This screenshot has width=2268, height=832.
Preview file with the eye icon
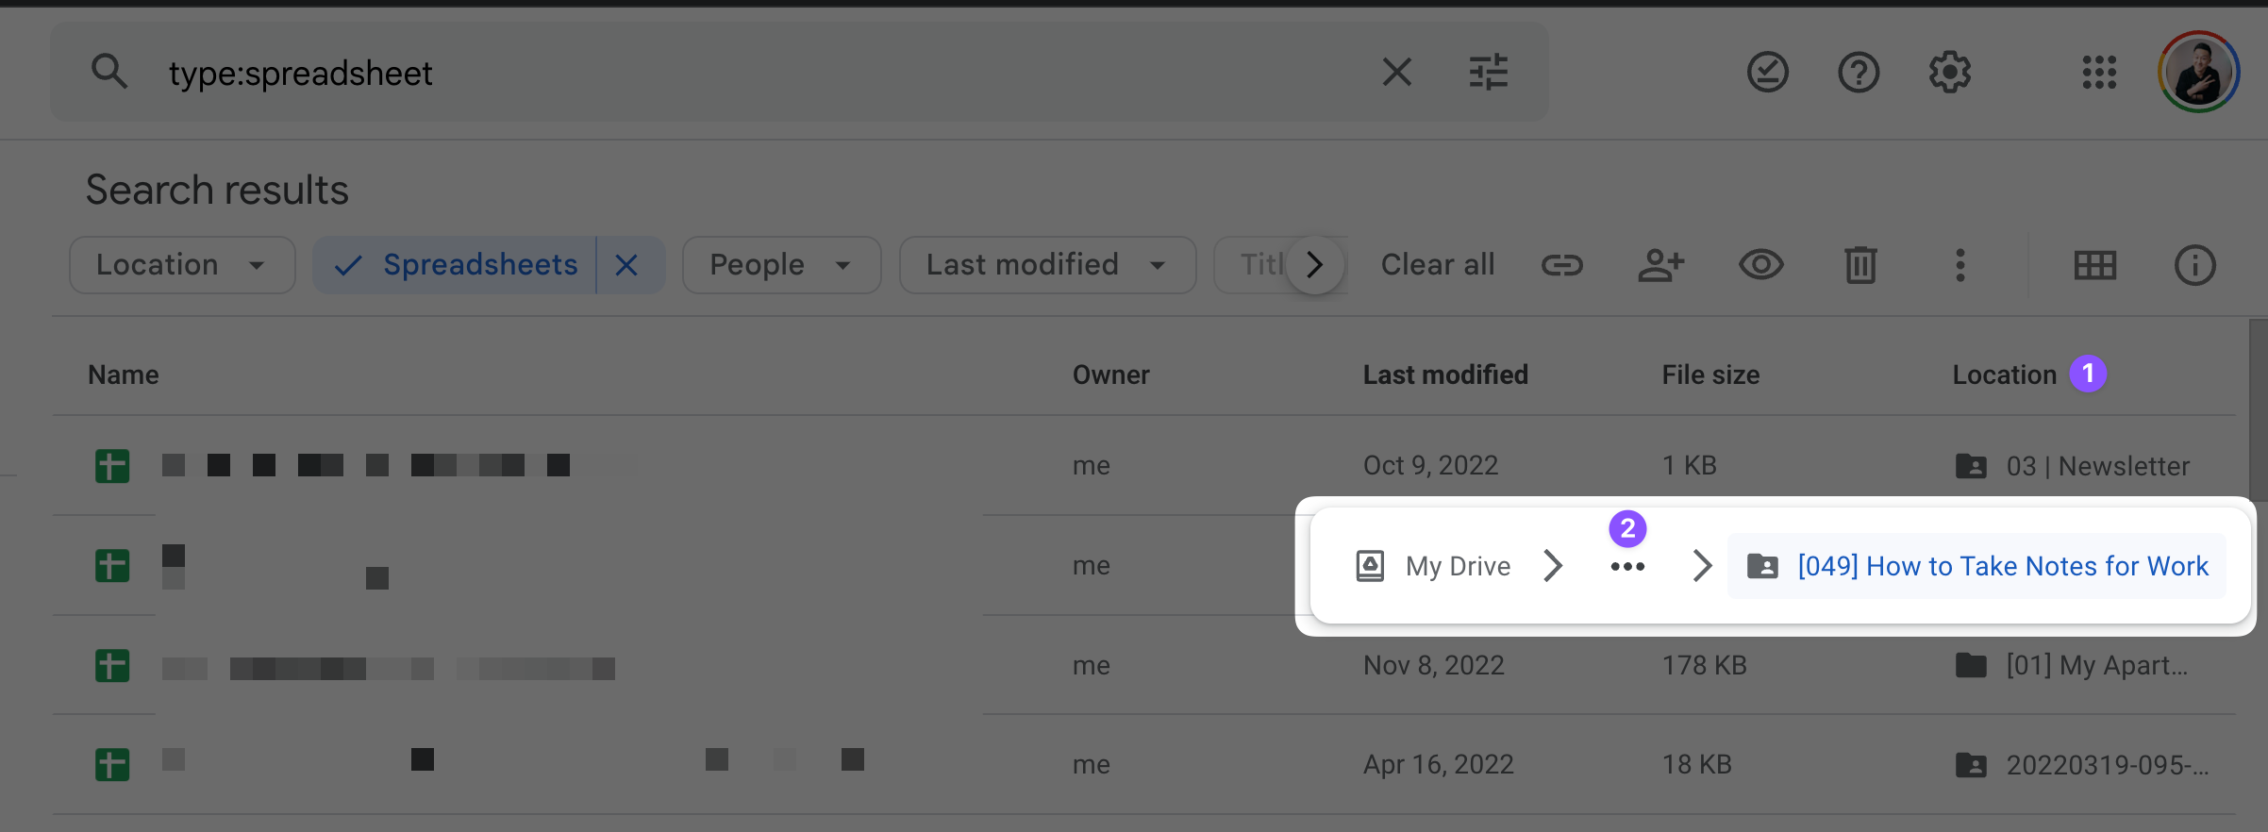(1760, 265)
